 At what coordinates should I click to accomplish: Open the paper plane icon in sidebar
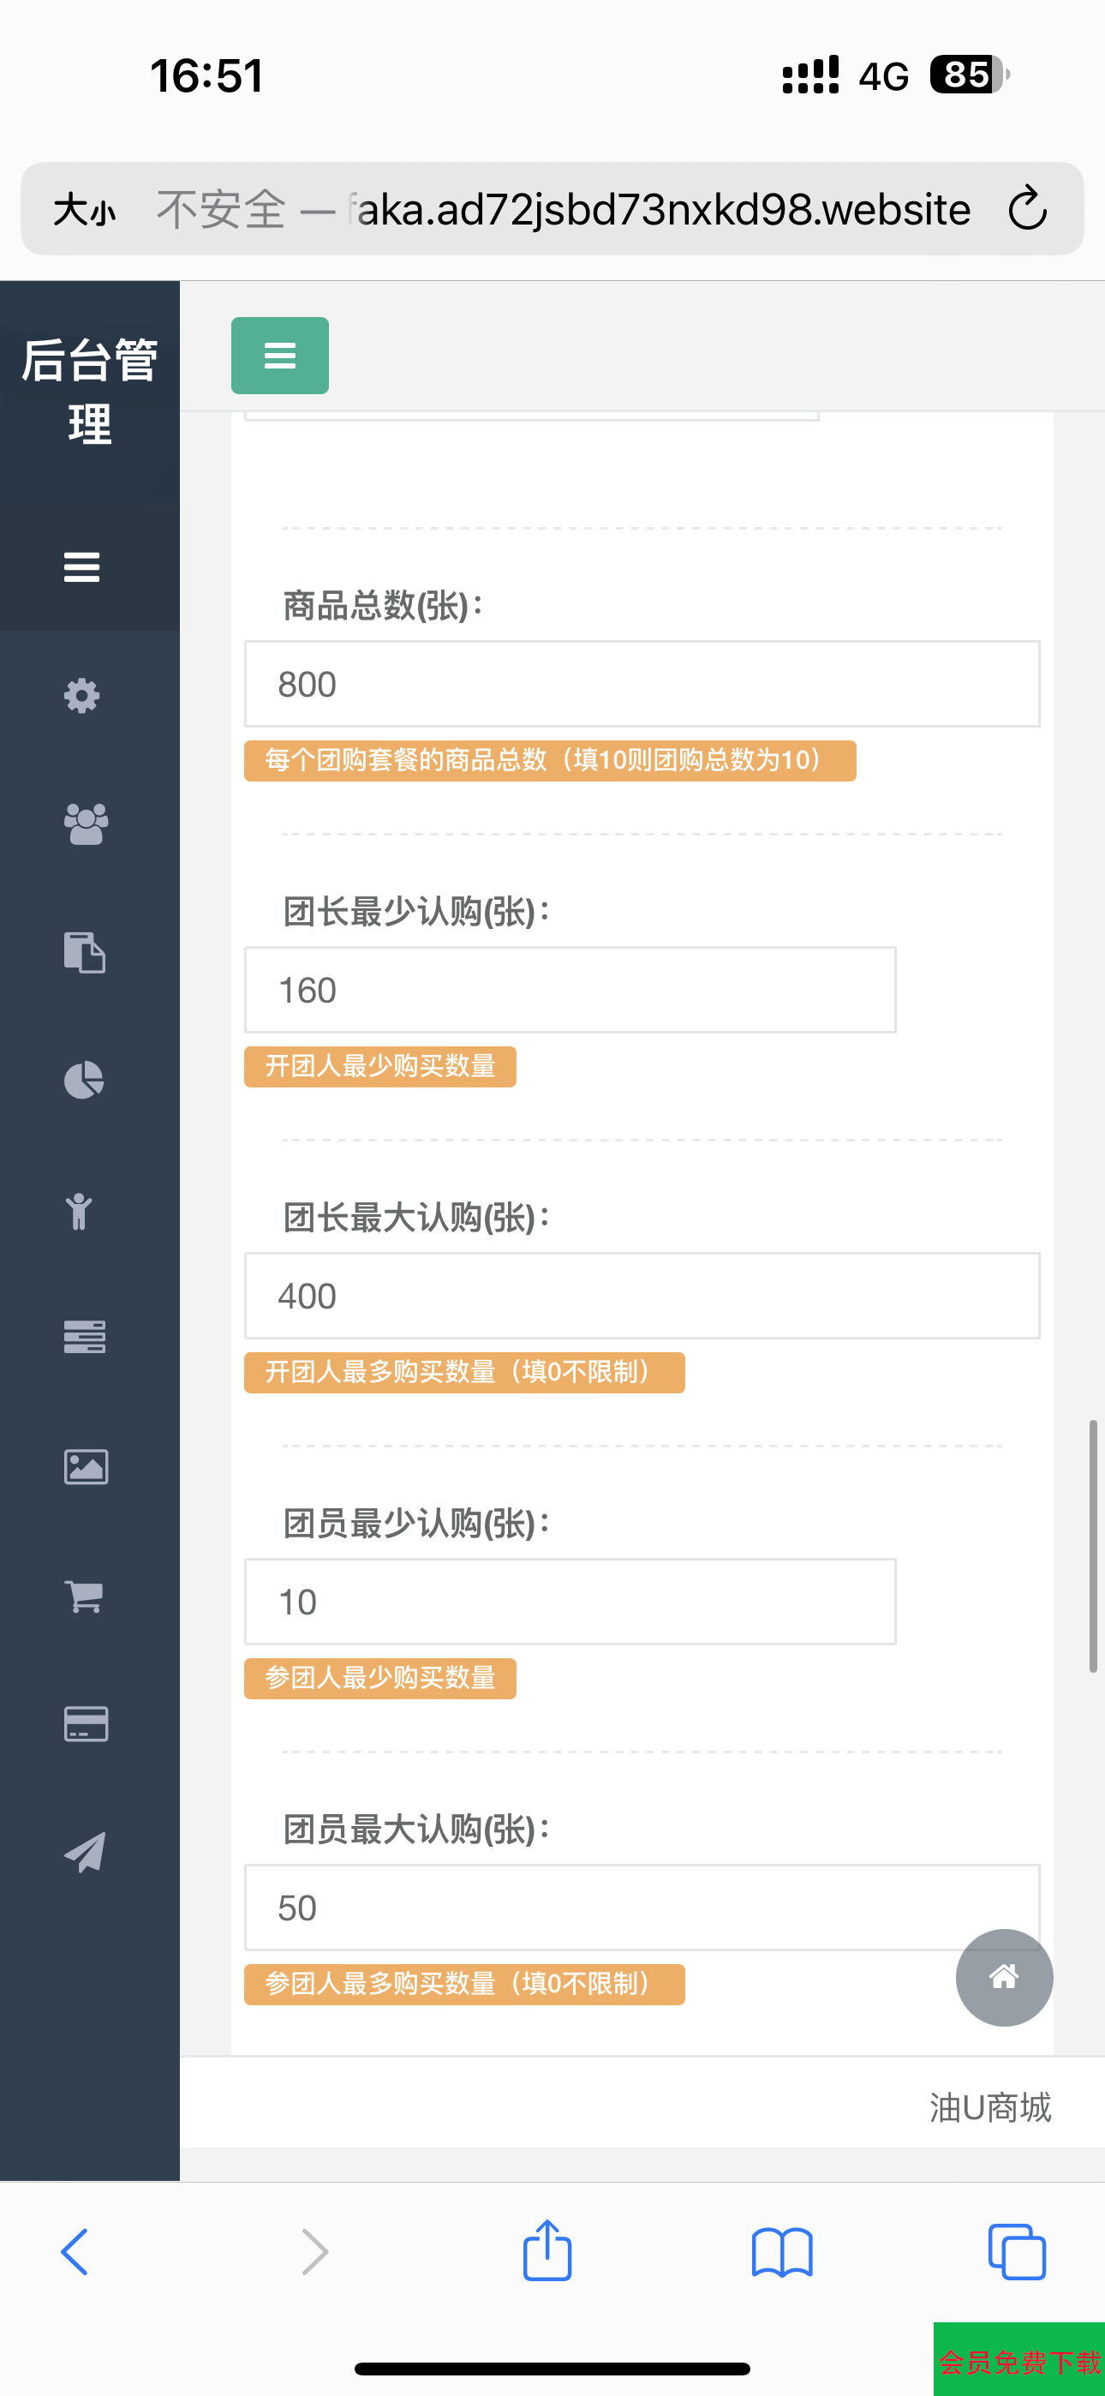click(x=85, y=1852)
